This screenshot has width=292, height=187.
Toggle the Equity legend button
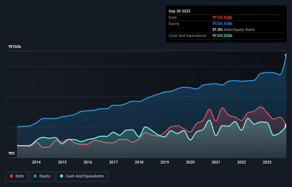(42, 176)
